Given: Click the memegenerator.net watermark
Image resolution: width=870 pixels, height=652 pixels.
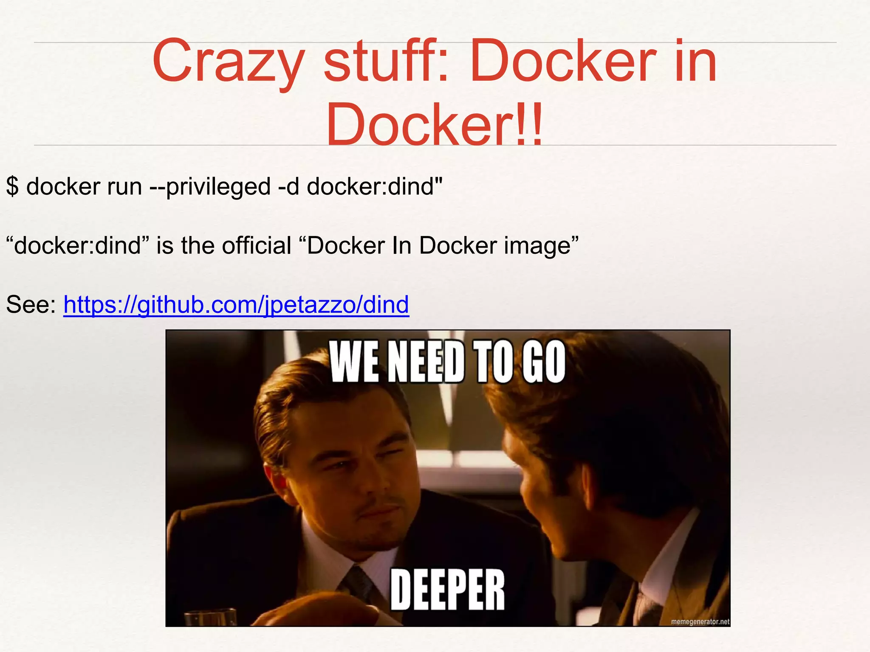Looking at the screenshot, I should point(700,621).
